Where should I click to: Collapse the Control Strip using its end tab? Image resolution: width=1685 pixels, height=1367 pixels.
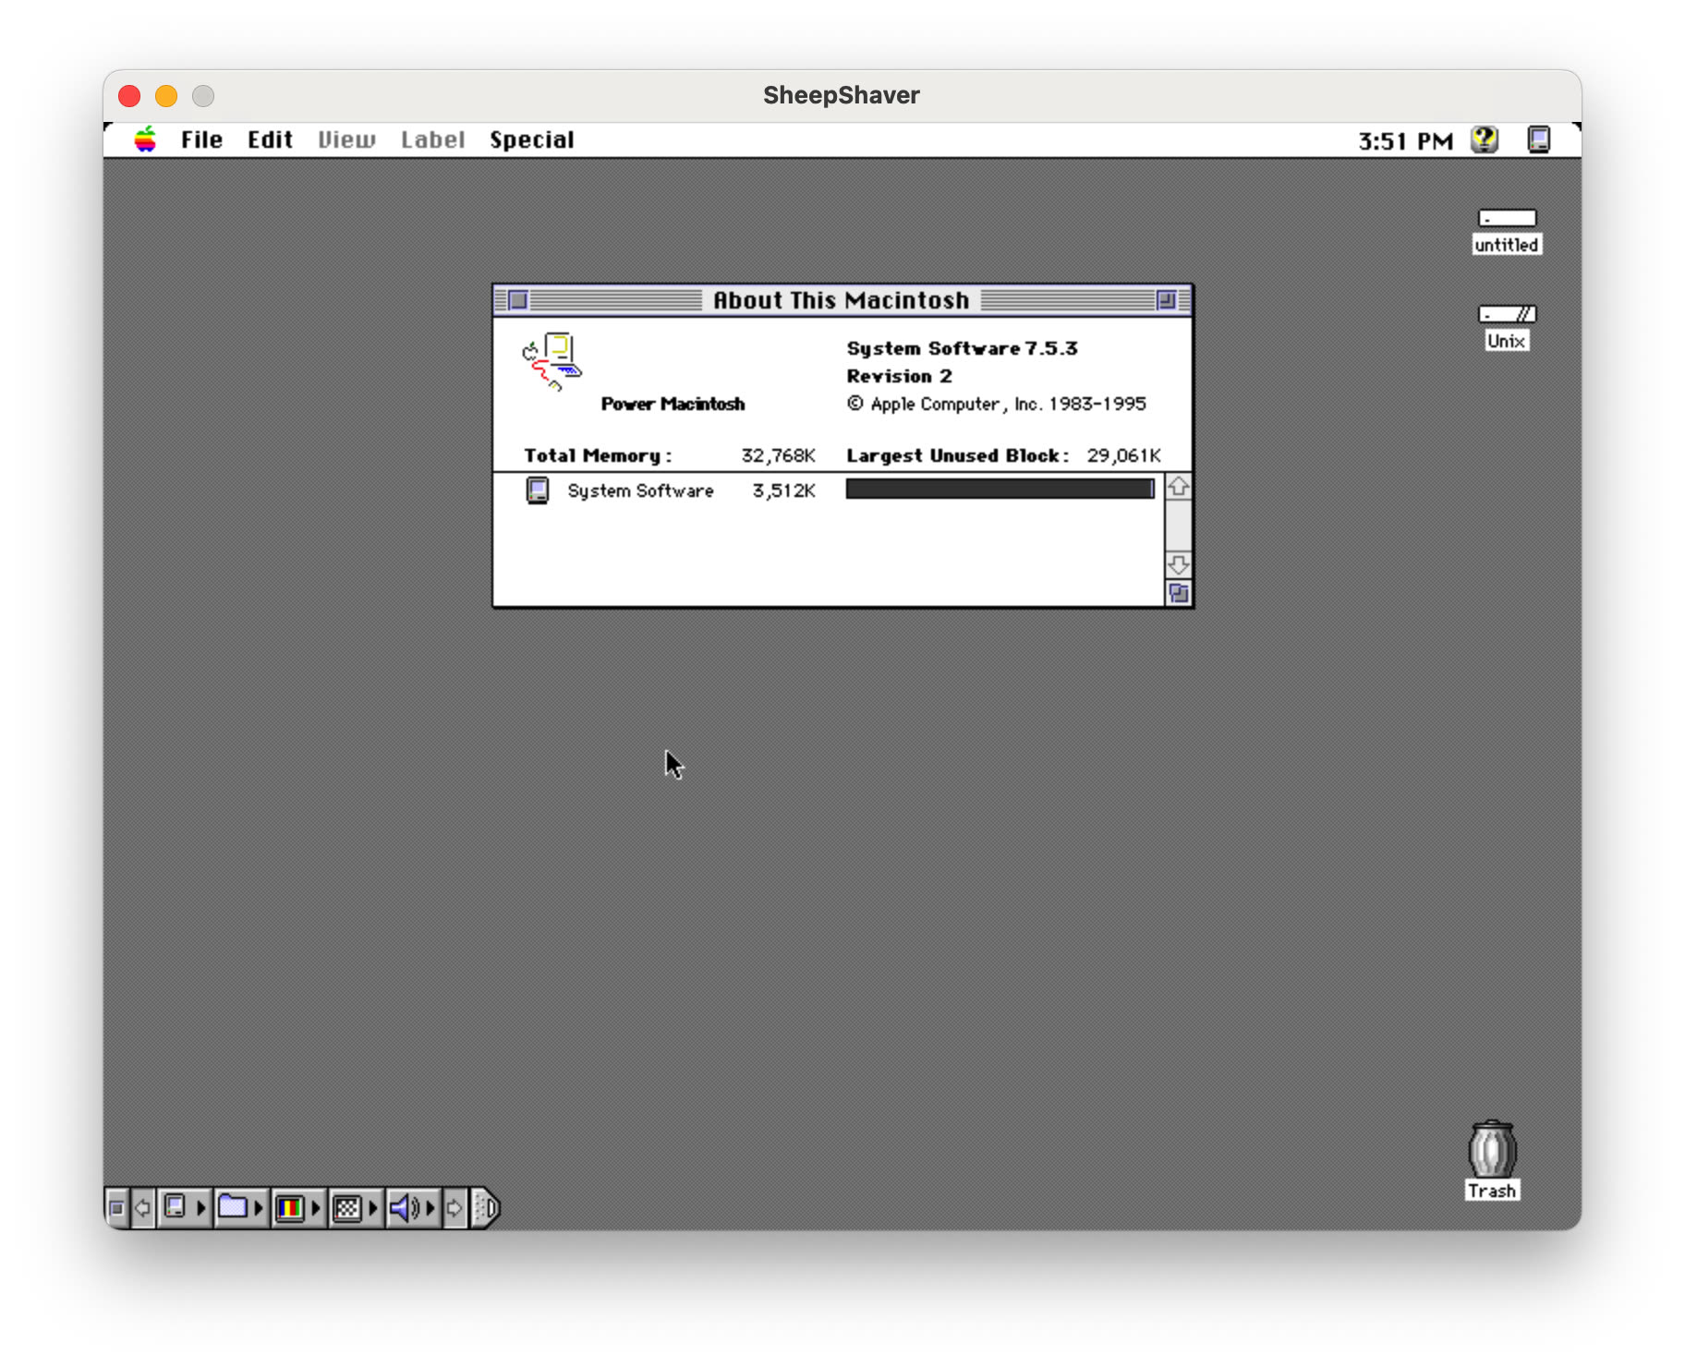click(485, 1207)
